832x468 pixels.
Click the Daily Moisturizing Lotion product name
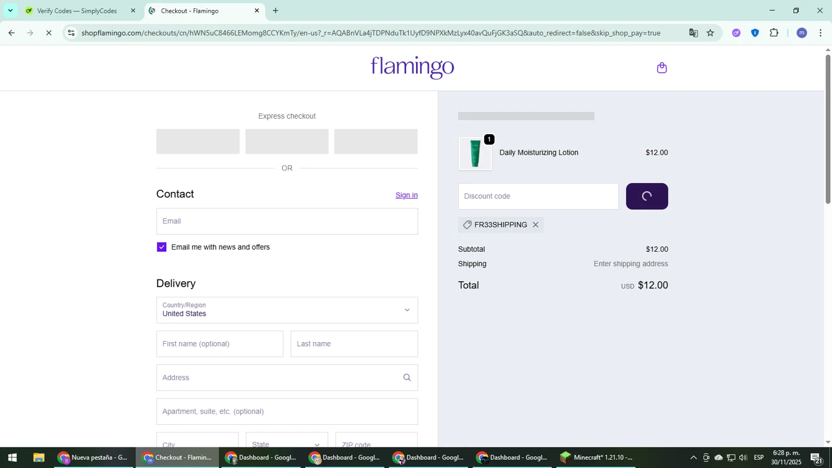pyautogui.click(x=539, y=152)
